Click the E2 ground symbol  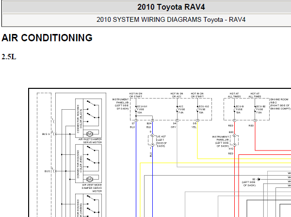pyautogui.click(x=259, y=179)
